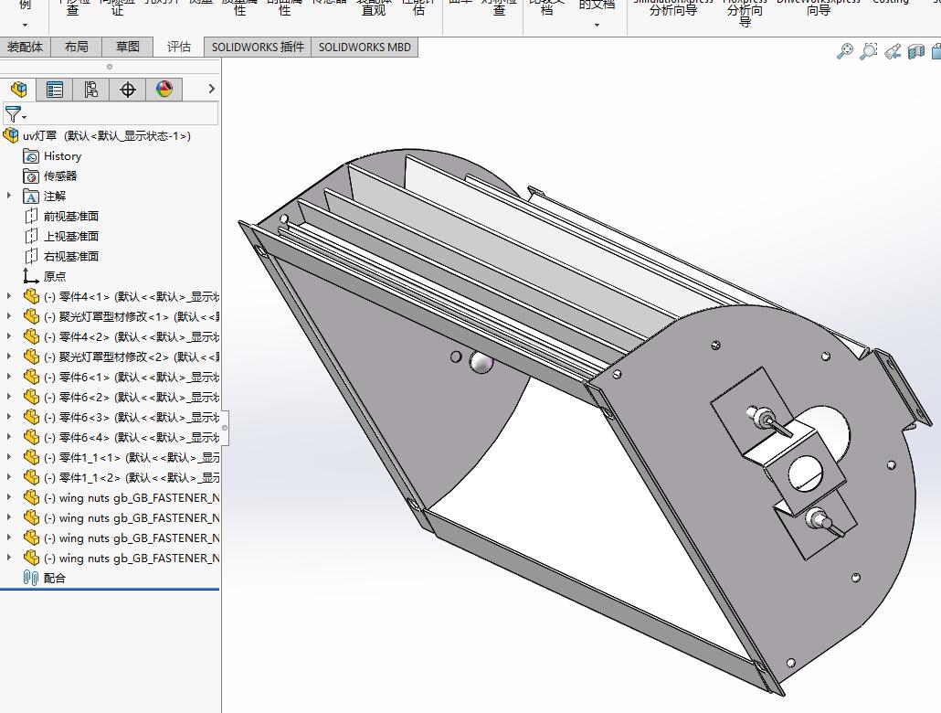The width and height of the screenshot is (941, 713).
Task: Select component 零件6<1> in the tree
Action: pyautogui.click(x=122, y=378)
